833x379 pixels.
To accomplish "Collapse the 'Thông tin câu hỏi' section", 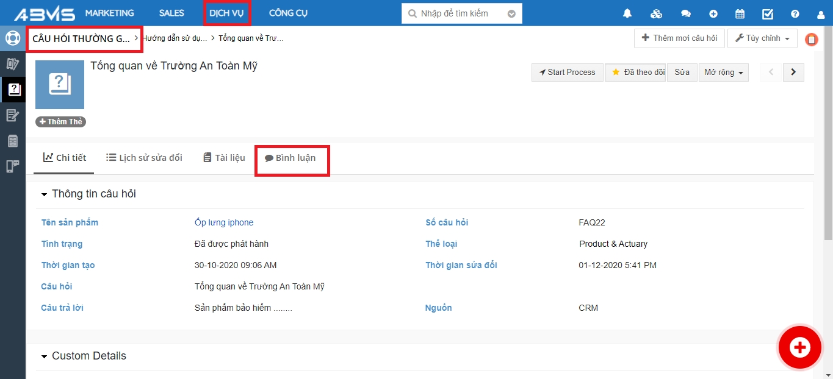I will coord(44,194).
